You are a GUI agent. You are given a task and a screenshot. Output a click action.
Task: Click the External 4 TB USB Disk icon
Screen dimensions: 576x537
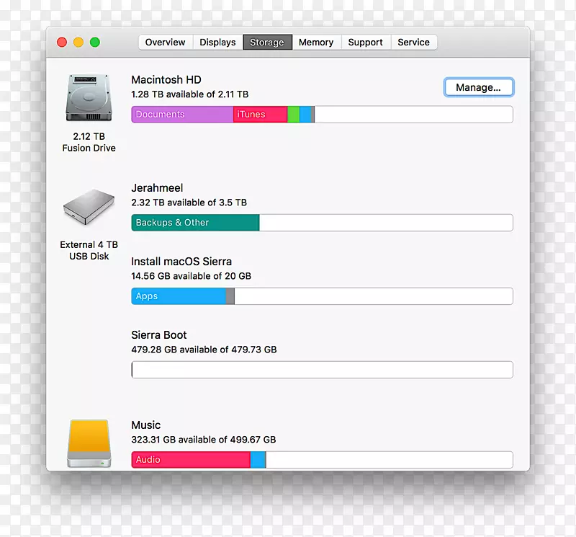point(89,209)
